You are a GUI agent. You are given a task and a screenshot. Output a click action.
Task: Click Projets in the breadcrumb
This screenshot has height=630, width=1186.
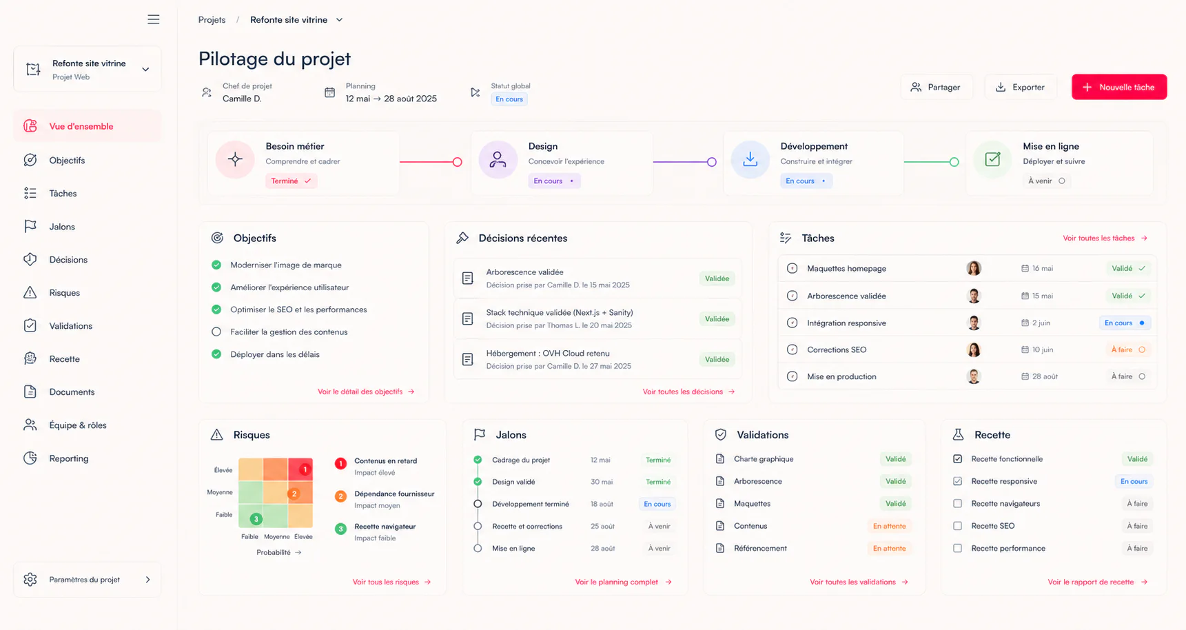pos(212,20)
